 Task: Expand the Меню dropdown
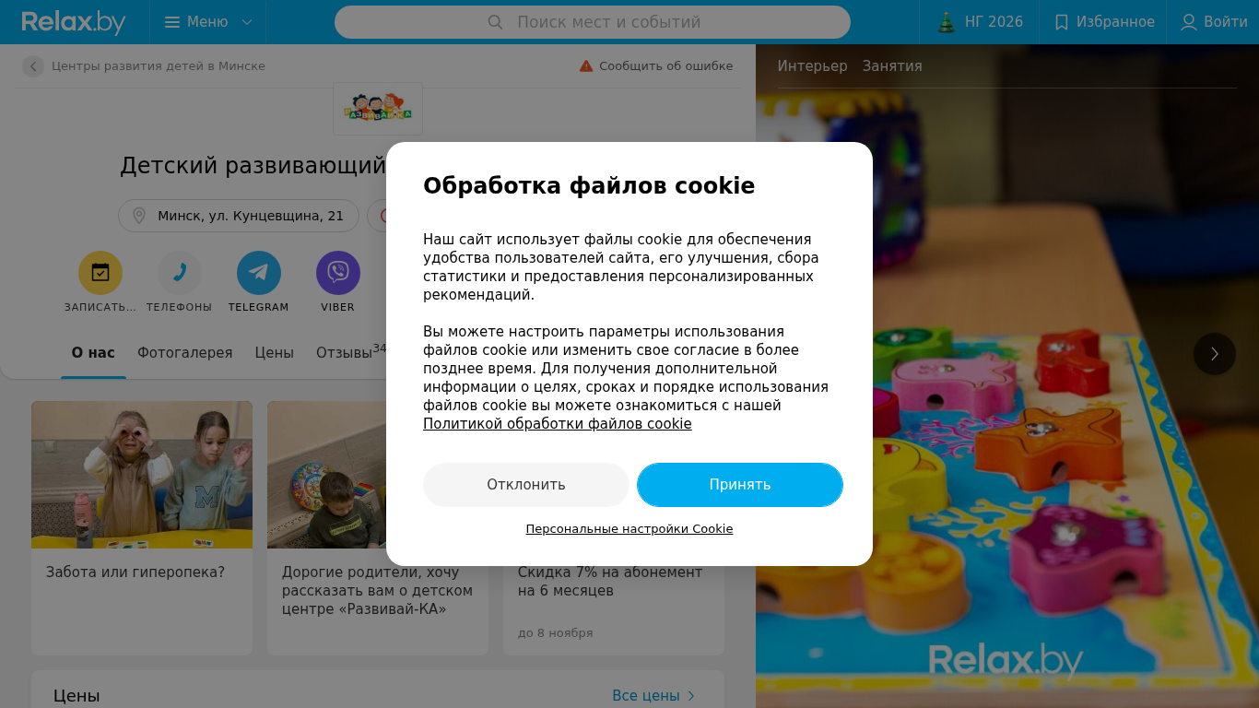coord(208,22)
